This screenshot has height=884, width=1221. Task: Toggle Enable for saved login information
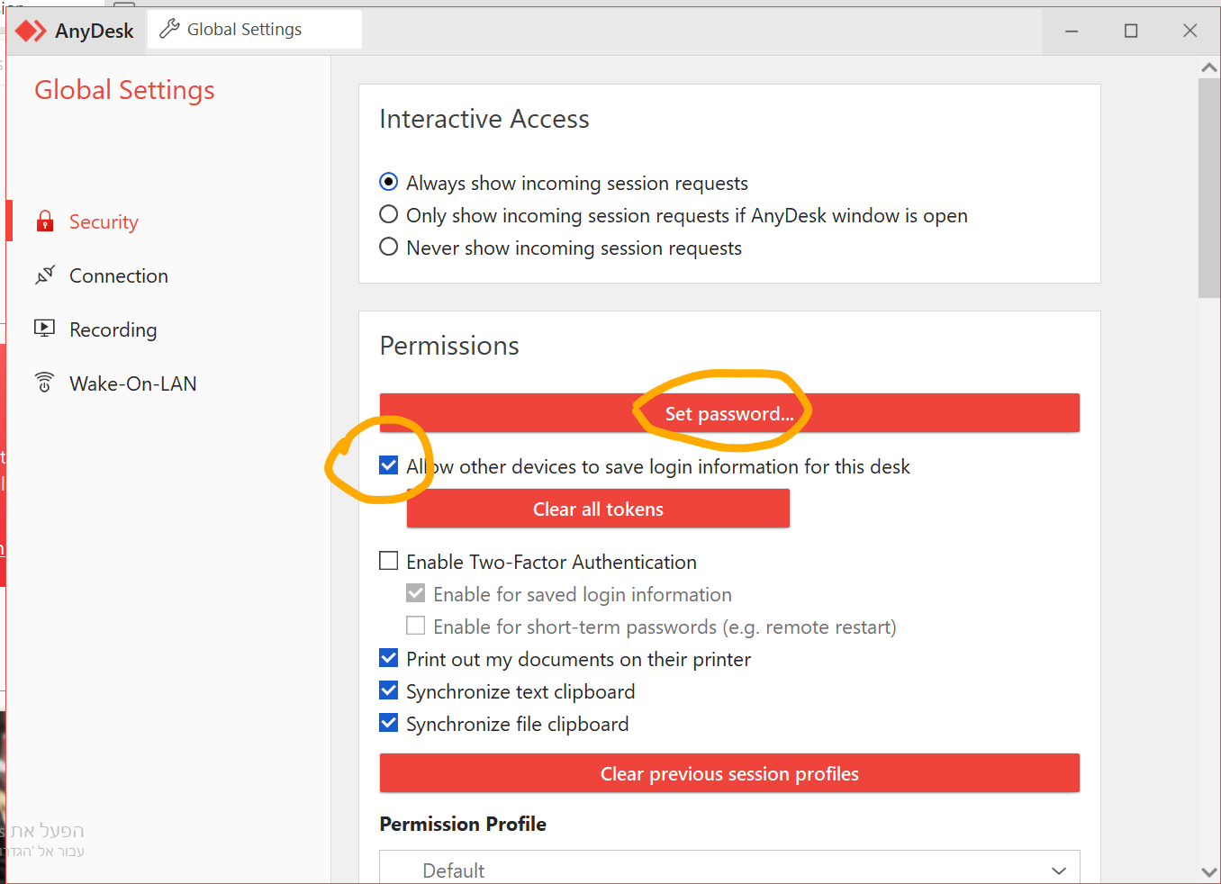pyautogui.click(x=415, y=593)
